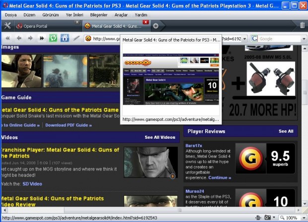Viewport: 308px width, 222px height.
Task: Click the horizontal scrollbar thumb
Action: coord(179,210)
